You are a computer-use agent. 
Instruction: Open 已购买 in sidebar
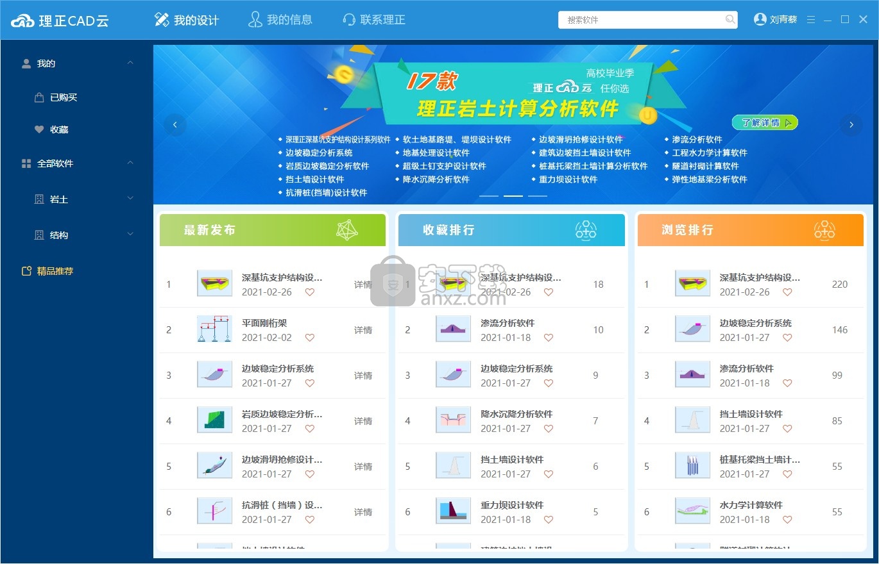tap(56, 97)
